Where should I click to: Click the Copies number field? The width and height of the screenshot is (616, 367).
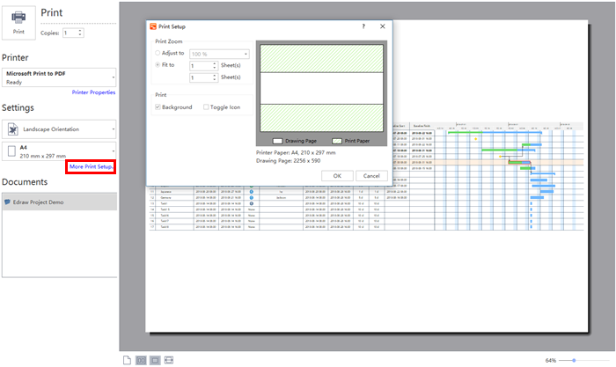coord(70,33)
